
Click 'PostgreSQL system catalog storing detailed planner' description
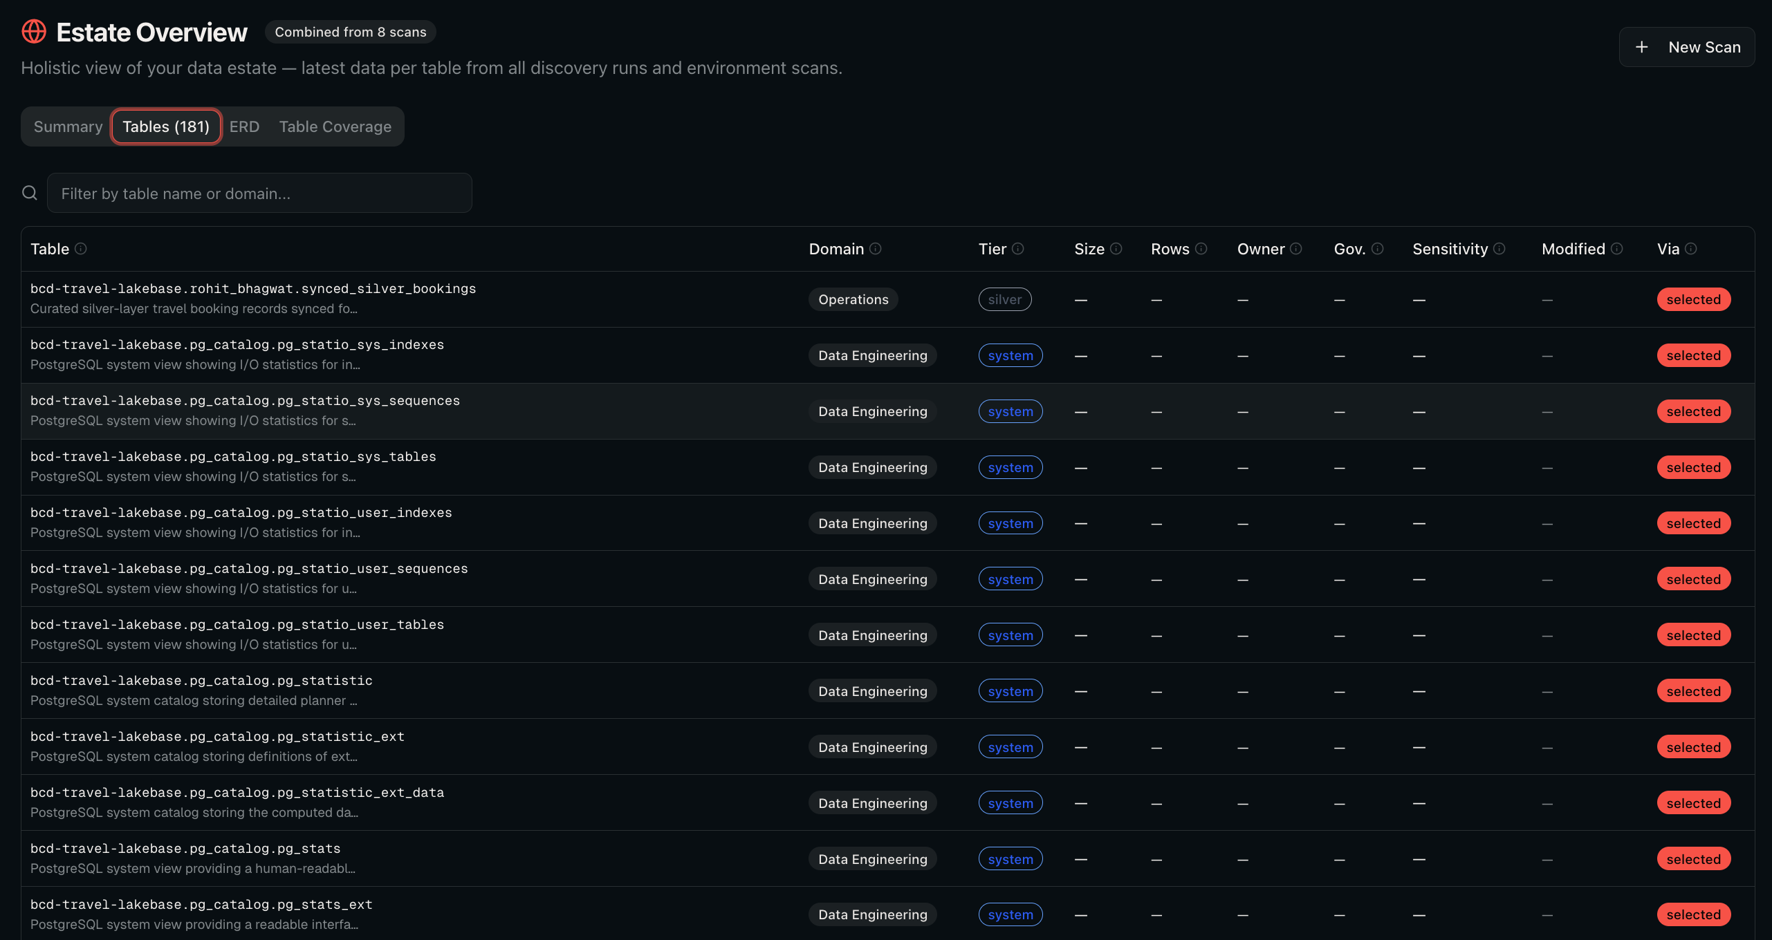click(194, 701)
